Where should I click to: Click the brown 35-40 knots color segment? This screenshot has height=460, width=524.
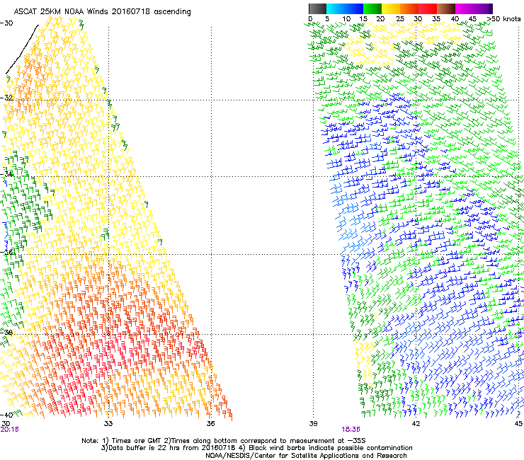coord(446,8)
